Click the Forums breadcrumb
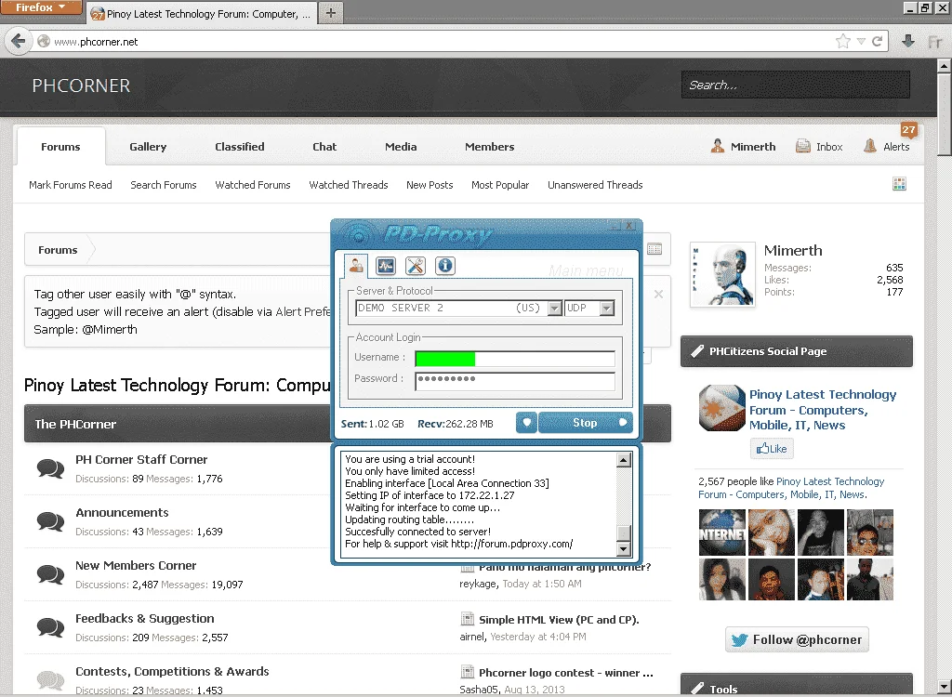 tap(58, 250)
